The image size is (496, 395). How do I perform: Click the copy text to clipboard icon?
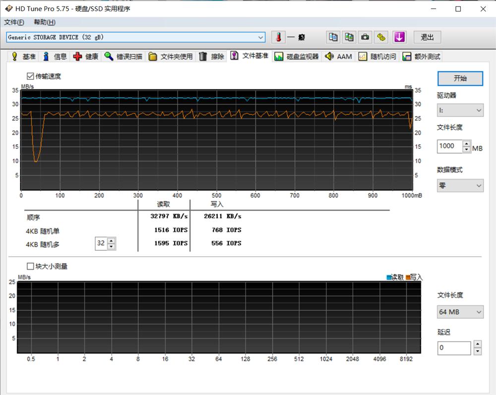333,37
